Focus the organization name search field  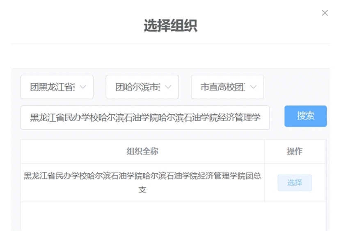point(145,118)
